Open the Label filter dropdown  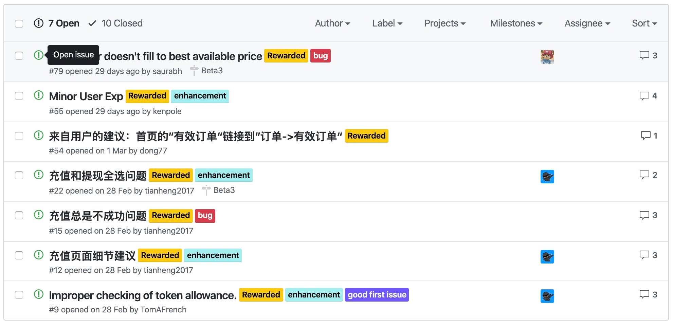coord(387,23)
